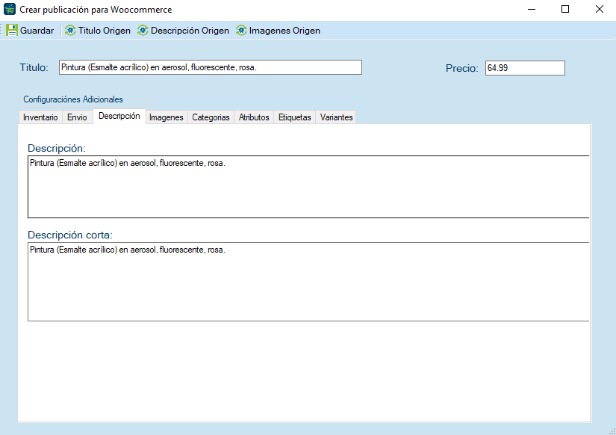This screenshot has height=435, width=616.
Task: Show the Variantes tab
Action: coord(336,117)
